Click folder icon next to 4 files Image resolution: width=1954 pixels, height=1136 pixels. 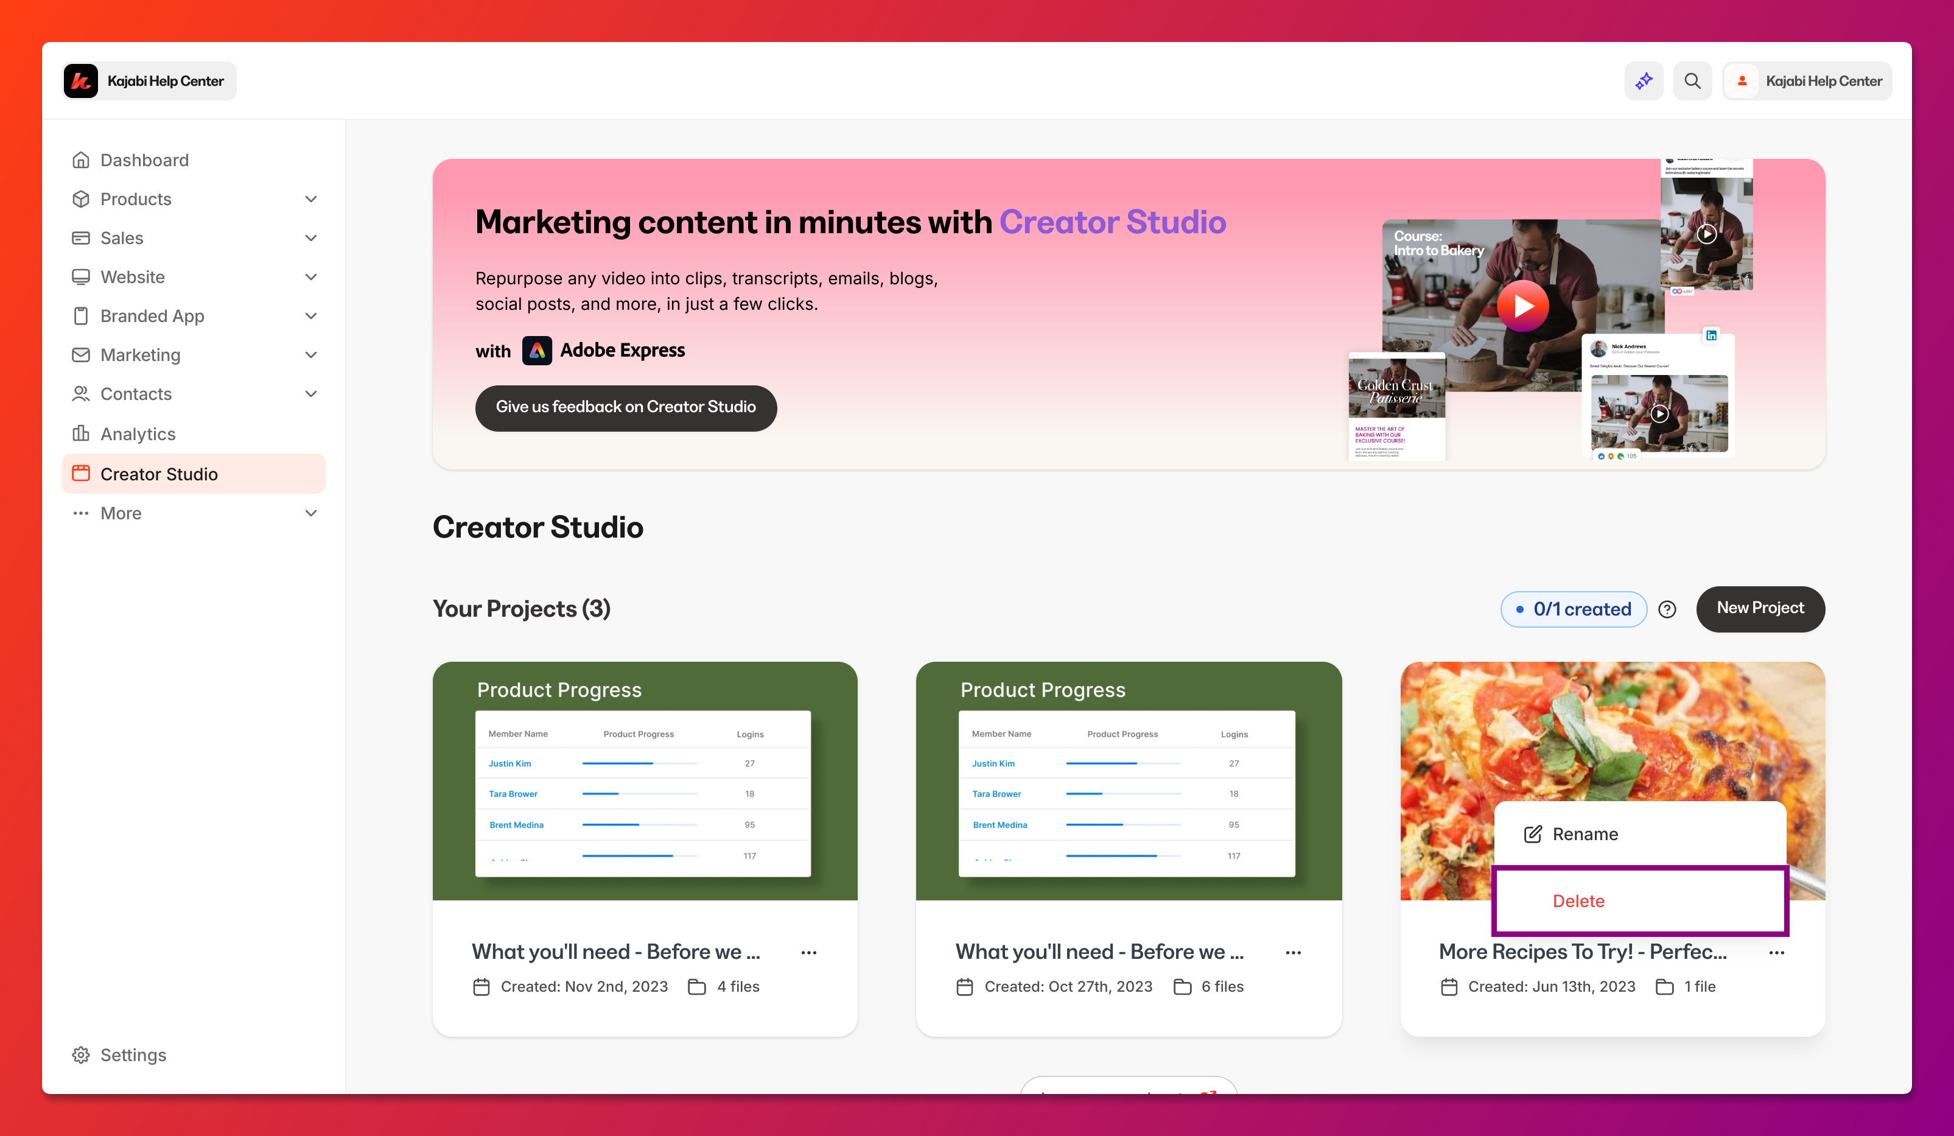point(696,987)
